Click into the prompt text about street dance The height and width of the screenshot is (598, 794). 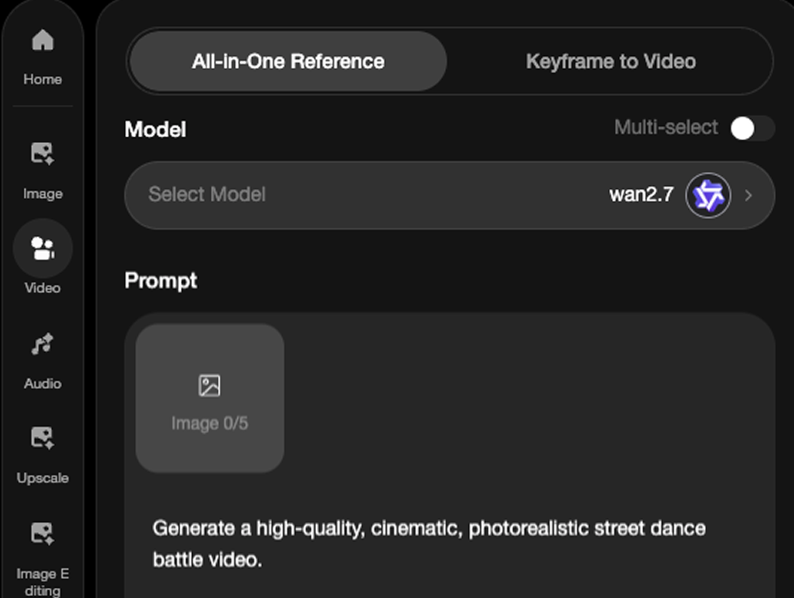429,543
